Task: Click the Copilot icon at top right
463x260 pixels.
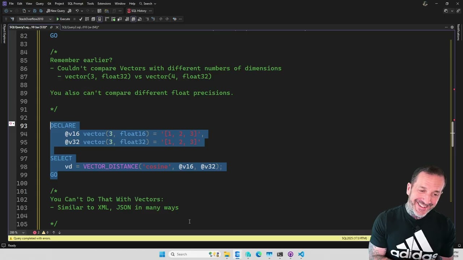Action: (446, 11)
